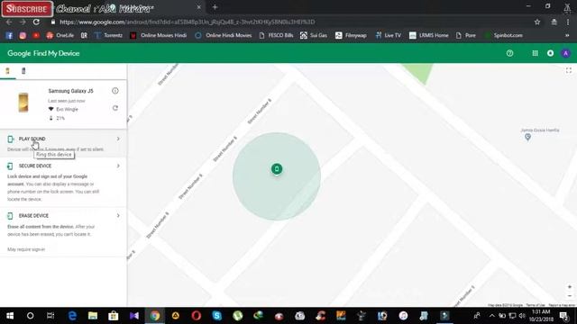Open the Live TV bookmark
Image resolution: width=577 pixels, height=324 pixels.
coord(388,35)
